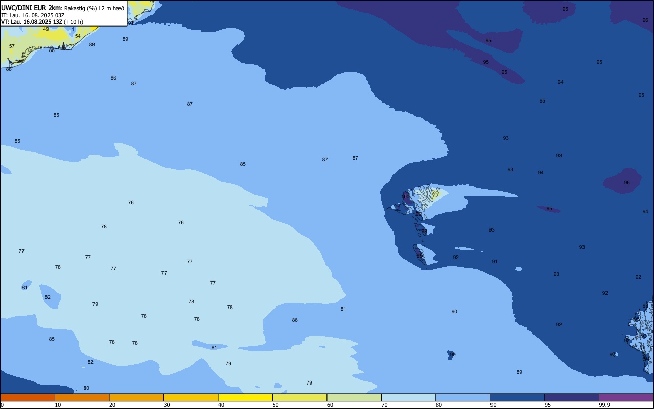The height and width of the screenshot is (409, 654).
Task: Click the "(+10 h)" forecast offset text
Action: tap(74, 22)
